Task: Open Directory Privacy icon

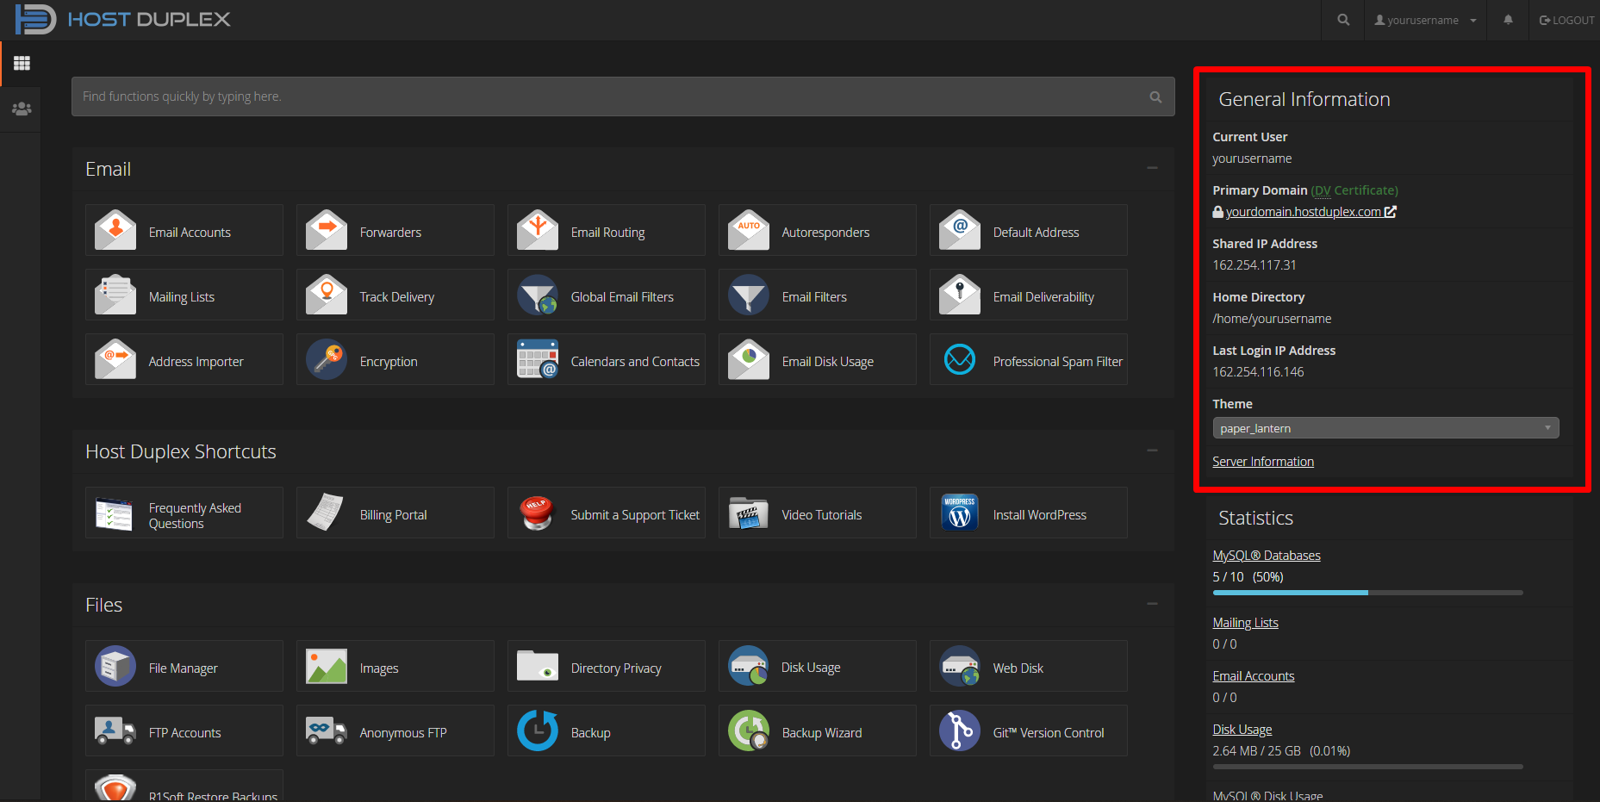Action: (538, 666)
